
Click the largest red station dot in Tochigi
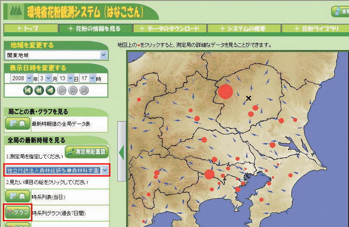[x=225, y=91]
